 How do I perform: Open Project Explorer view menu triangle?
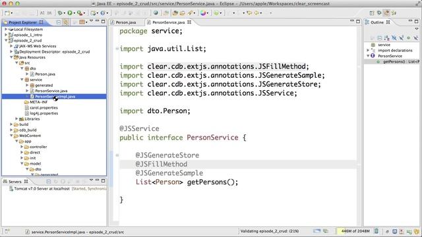click(91, 21)
